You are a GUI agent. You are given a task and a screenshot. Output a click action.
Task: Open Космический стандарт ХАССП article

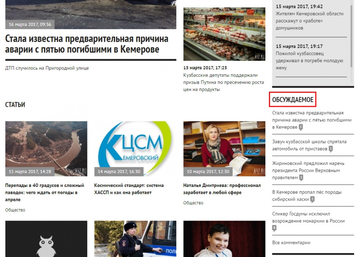[129, 189]
